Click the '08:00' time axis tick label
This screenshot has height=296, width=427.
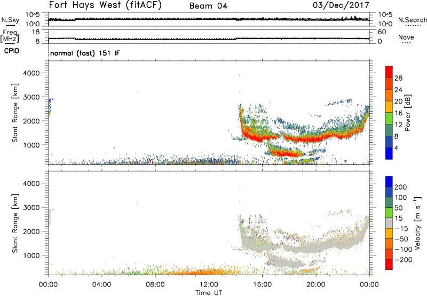[x=155, y=285]
